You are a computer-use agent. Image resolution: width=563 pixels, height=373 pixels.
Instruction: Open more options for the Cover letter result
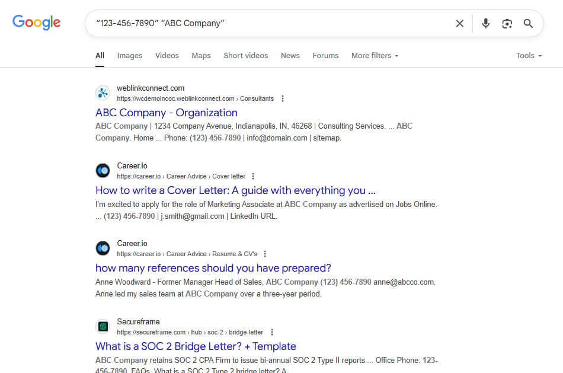coord(253,176)
